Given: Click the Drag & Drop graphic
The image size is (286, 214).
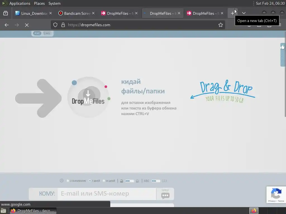Looking at the screenshot, I should point(223,91).
